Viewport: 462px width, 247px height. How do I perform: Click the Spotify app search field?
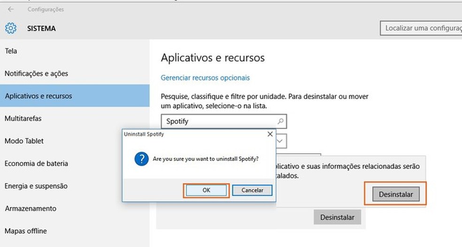(x=223, y=121)
